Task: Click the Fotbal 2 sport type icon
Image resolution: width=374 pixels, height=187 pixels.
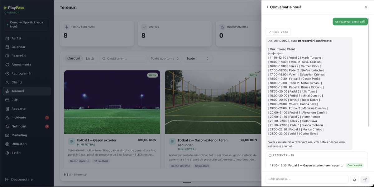Action: point(172,141)
